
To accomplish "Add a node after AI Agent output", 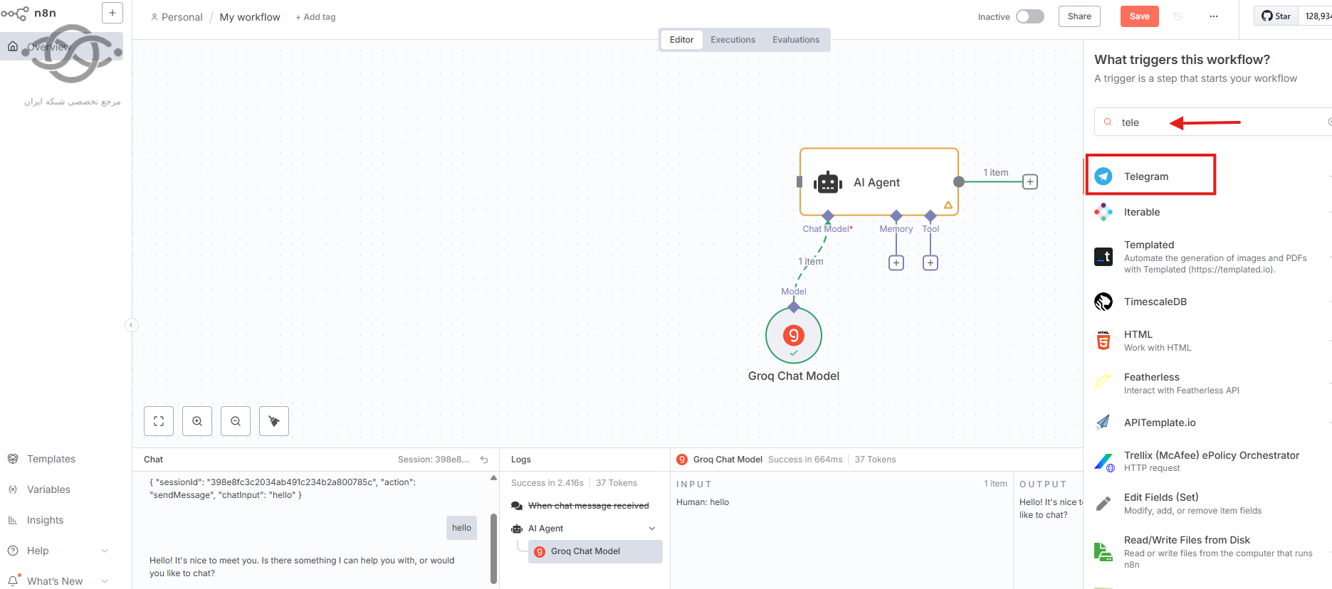I will [x=1030, y=182].
